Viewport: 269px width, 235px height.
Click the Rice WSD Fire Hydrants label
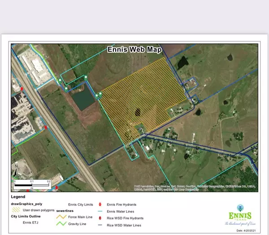[125, 218]
